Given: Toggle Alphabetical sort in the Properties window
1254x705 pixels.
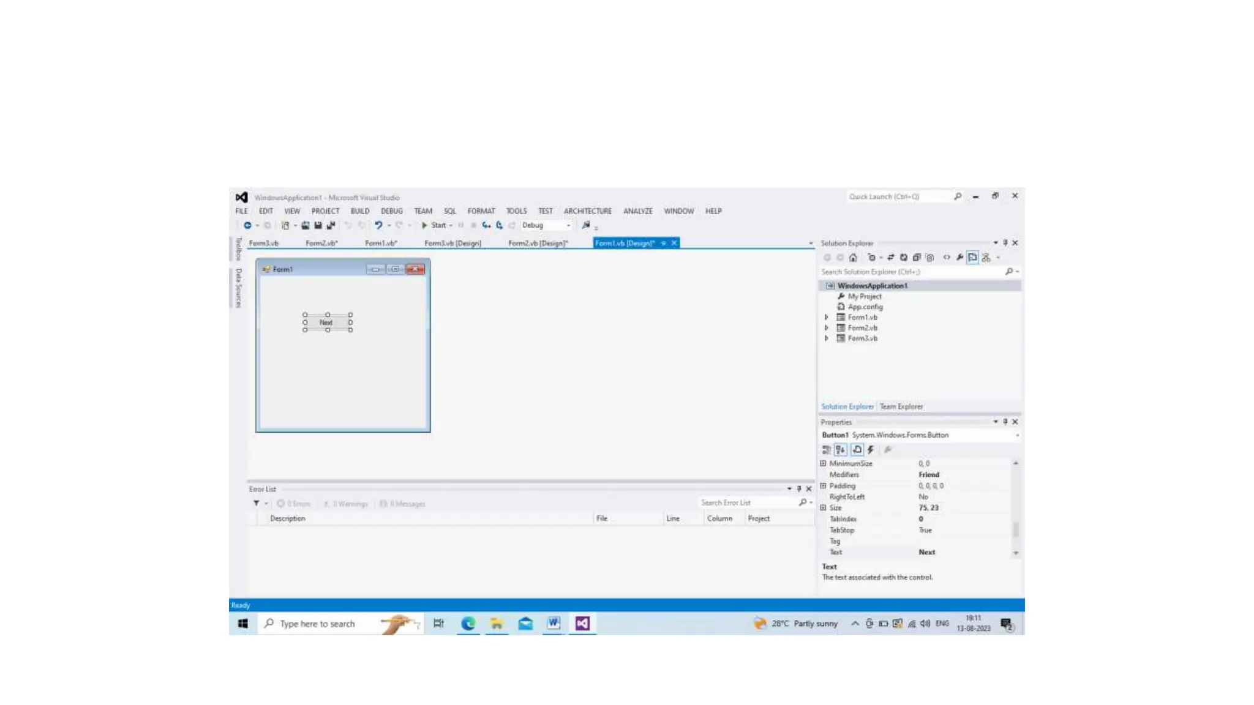Looking at the screenshot, I should tap(840, 450).
